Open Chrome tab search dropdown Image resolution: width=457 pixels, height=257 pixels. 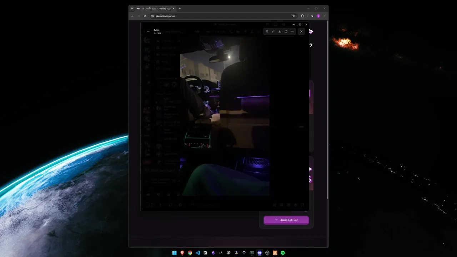click(132, 8)
